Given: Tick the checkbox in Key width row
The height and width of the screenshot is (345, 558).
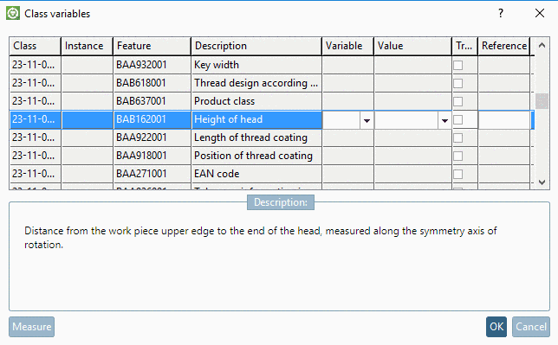Looking at the screenshot, I should [458, 65].
